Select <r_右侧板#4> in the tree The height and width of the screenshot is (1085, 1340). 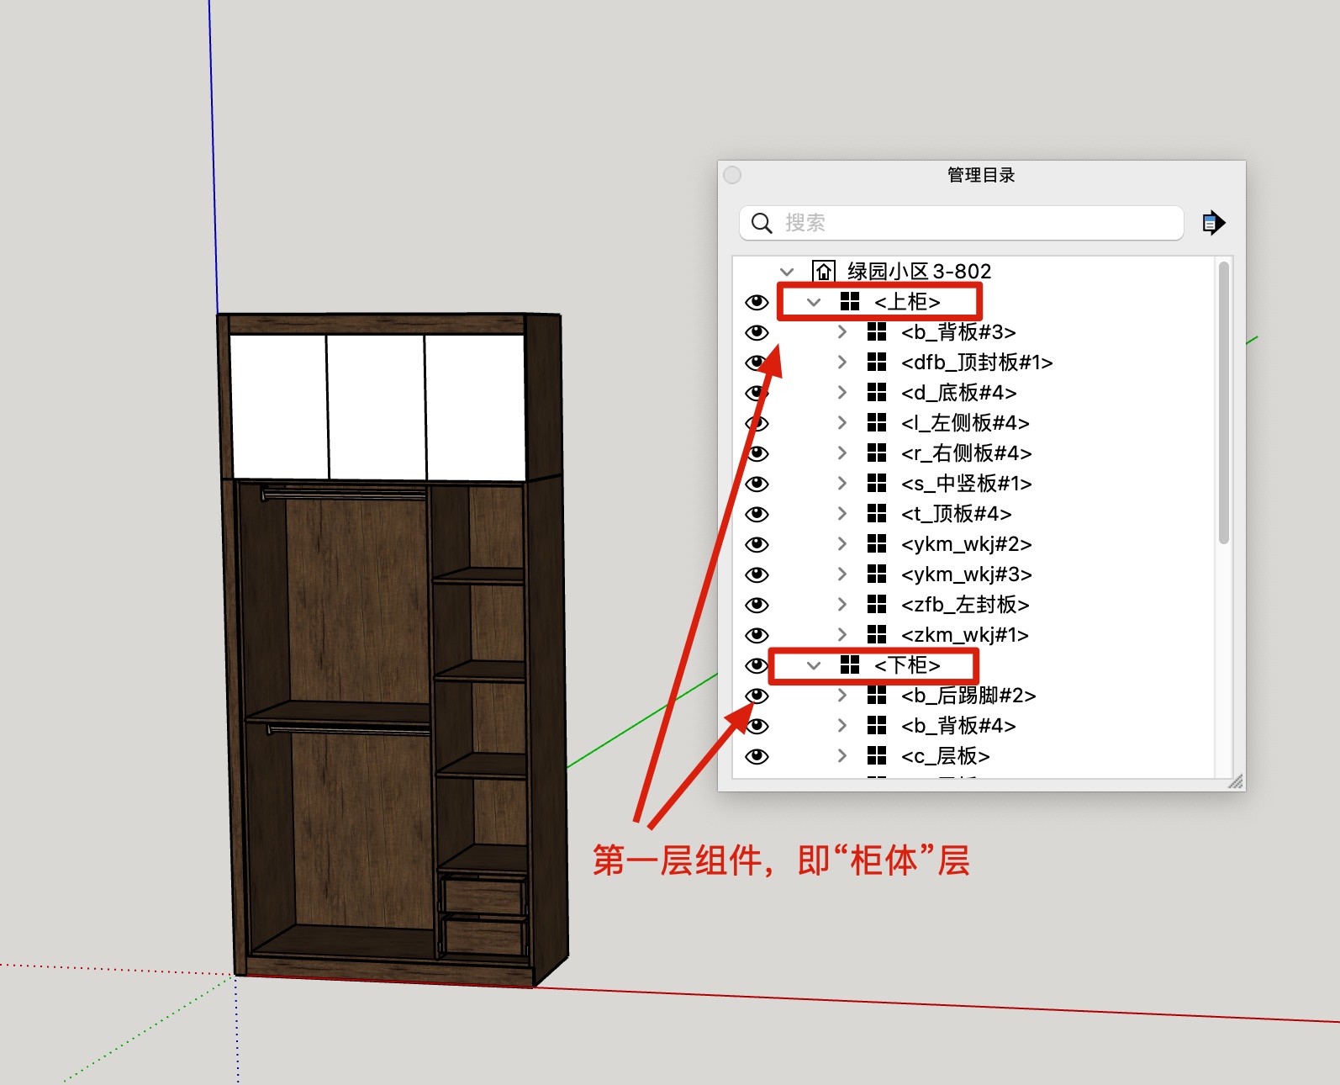tap(967, 453)
